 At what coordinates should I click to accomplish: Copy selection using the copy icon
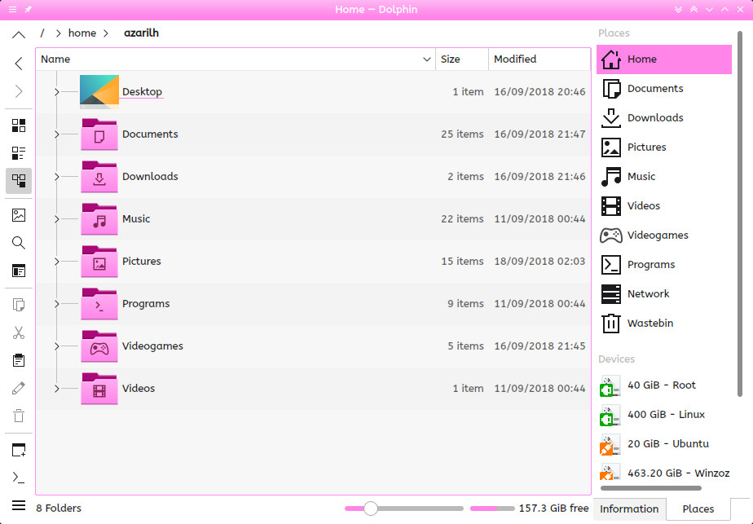[19, 305]
